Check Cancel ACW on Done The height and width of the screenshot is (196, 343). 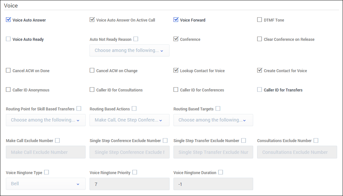pos(8,71)
